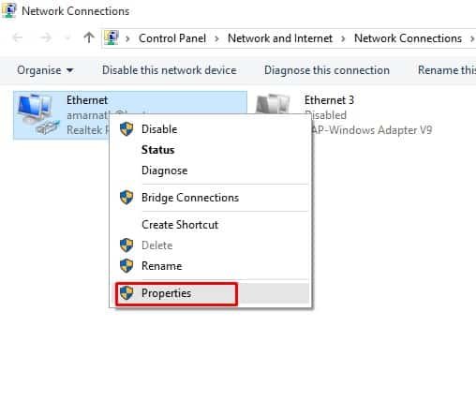This screenshot has width=476, height=416.
Task: Click the shield icon beside Disable
Action: (x=126, y=129)
